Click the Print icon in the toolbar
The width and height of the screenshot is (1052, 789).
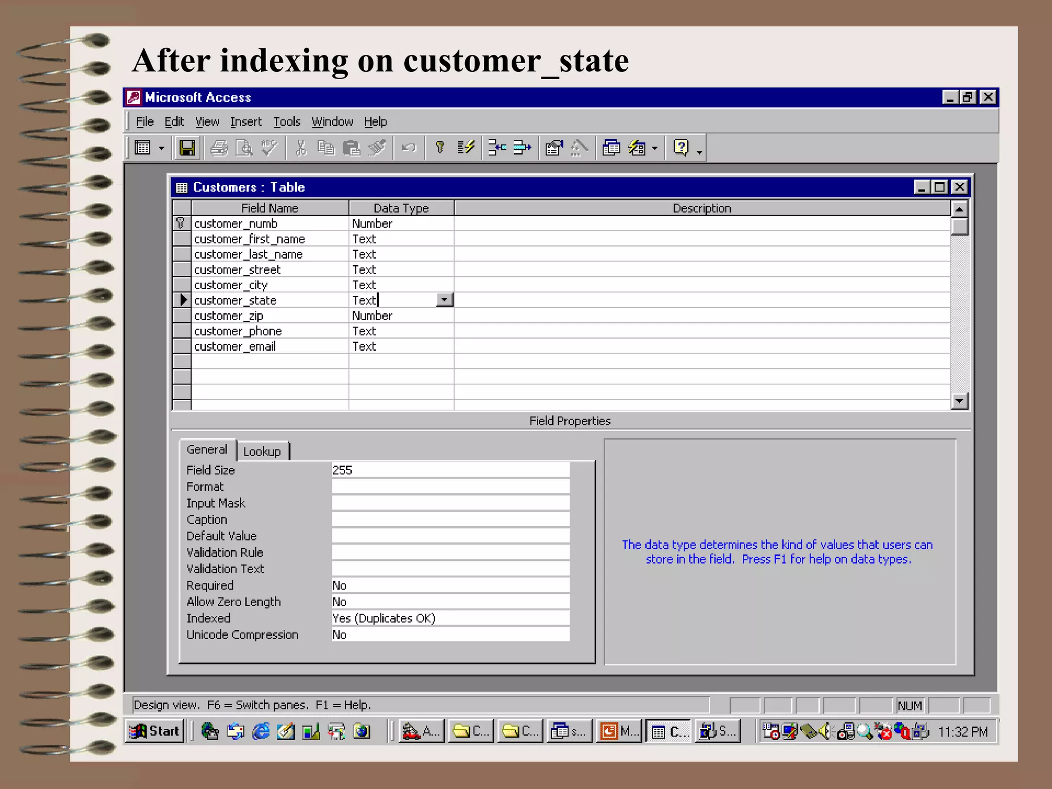[x=219, y=148]
